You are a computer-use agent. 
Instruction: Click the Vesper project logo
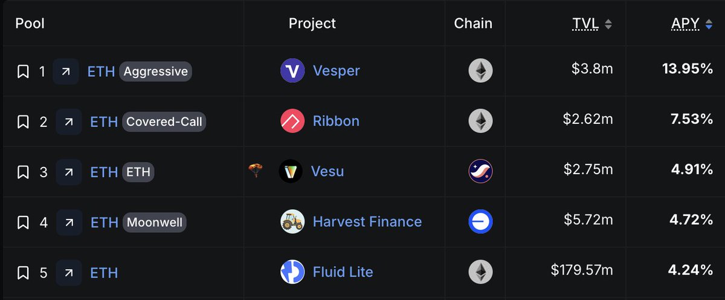[x=293, y=71]
